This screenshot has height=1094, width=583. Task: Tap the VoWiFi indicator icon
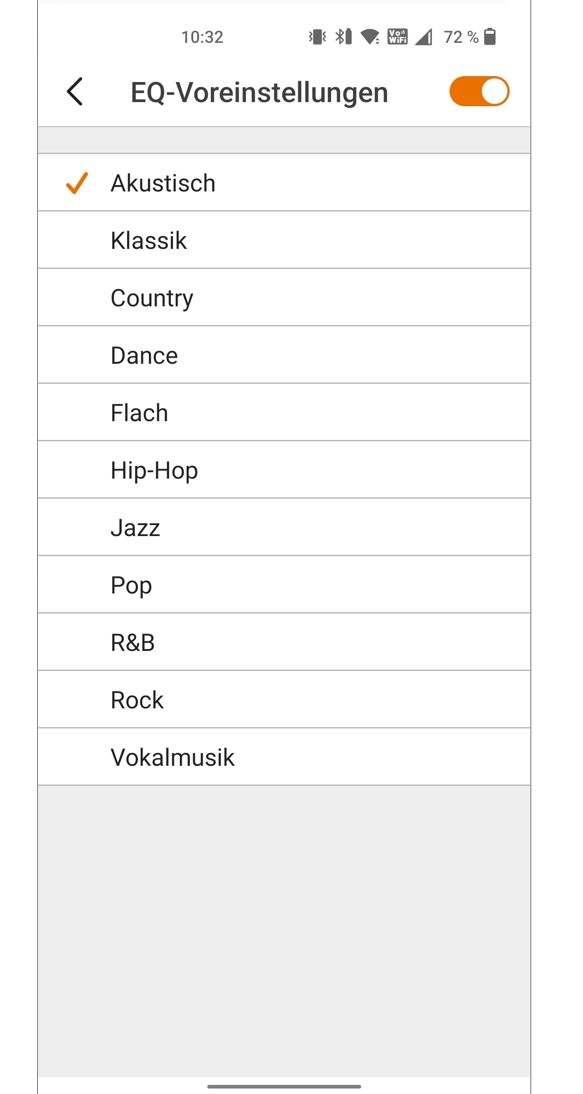pos(398,36)
